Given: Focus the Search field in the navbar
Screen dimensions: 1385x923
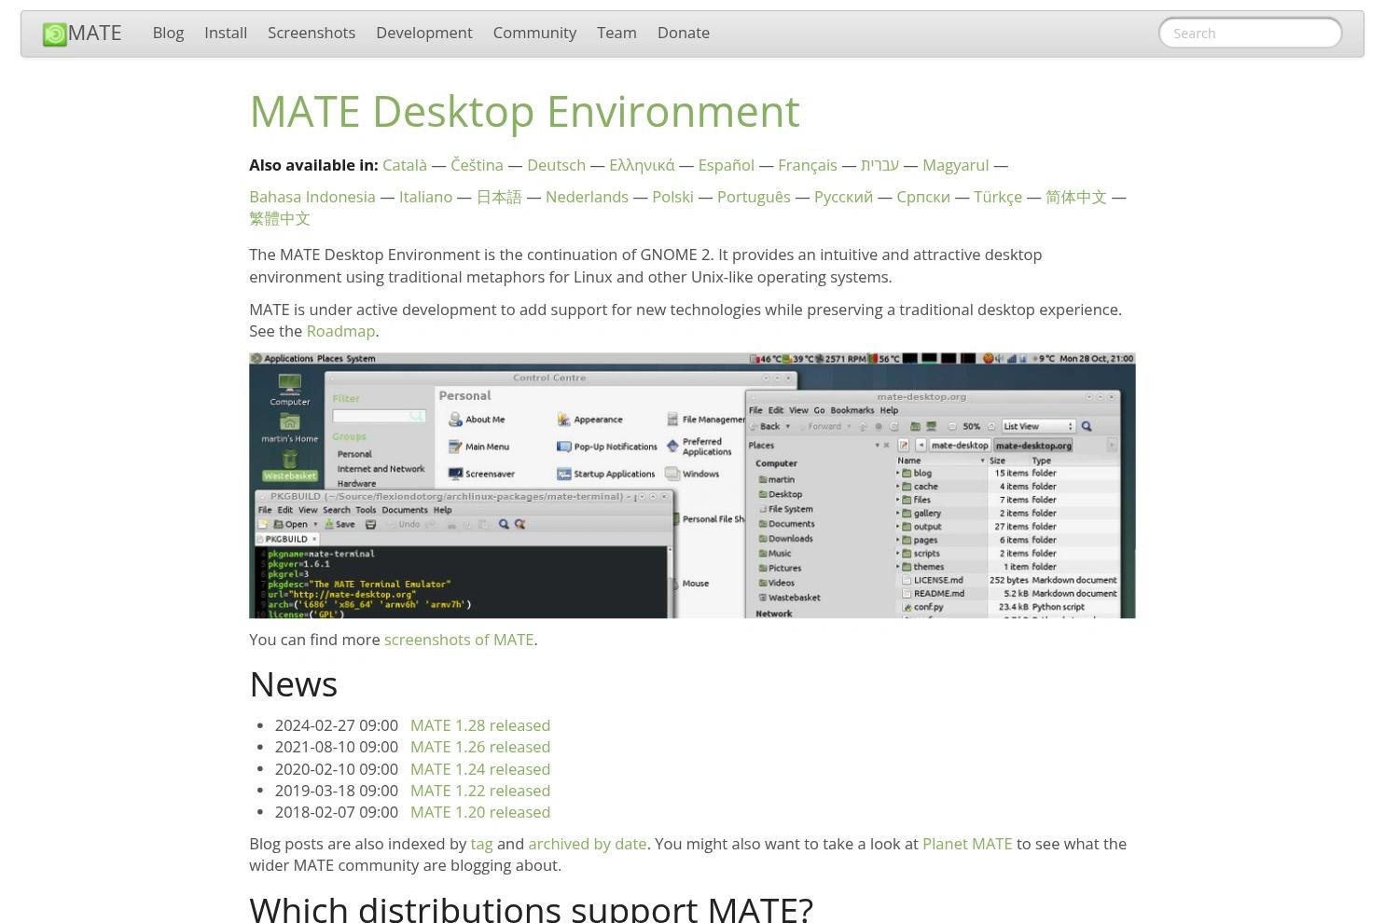Looking at the screenshot, I should [1250, 34].
